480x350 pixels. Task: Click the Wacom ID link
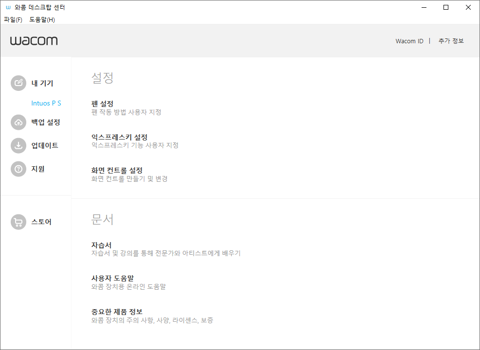pyautogui.click(x=409, y=41)
